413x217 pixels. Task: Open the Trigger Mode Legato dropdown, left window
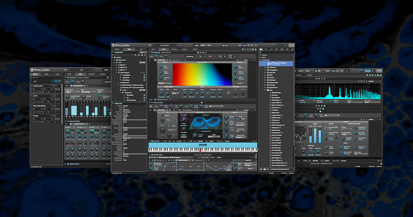[72, 92]
